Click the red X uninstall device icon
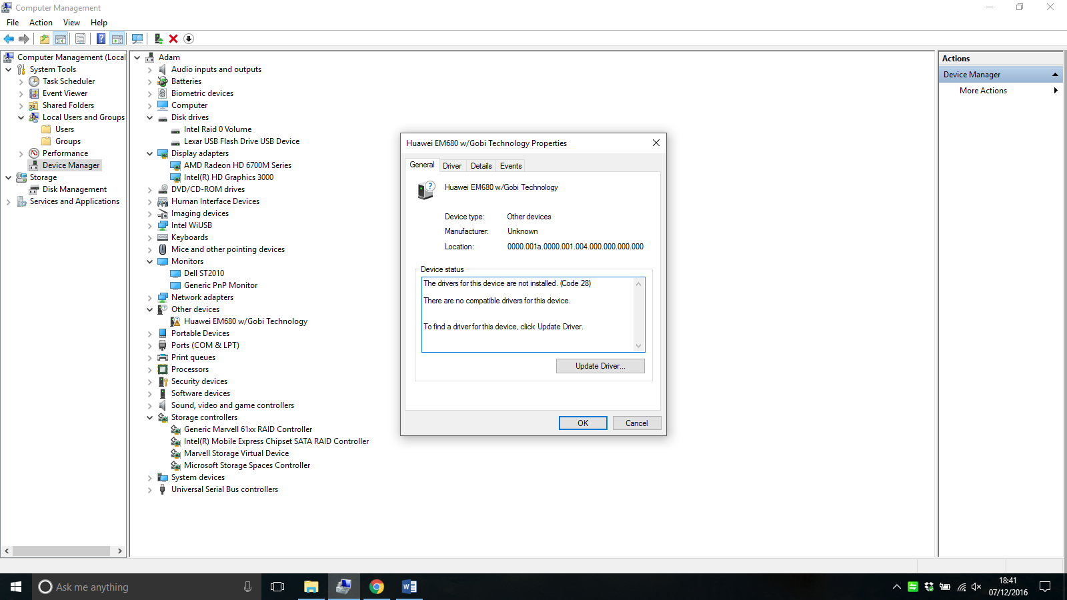The width and height of the screenshot is (1067, 600). click(x=173, y=39)
